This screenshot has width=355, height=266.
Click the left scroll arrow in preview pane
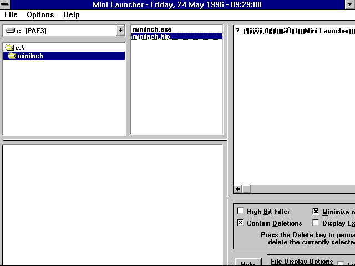click(x=238, y=189)
